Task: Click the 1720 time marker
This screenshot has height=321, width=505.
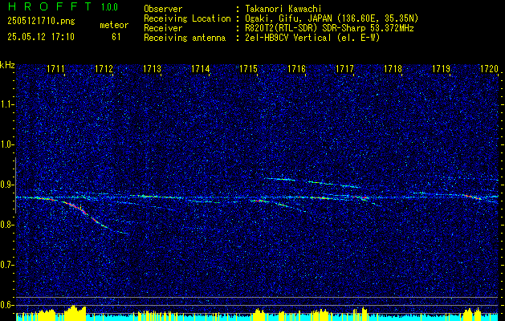Action: tap(489, 68)
